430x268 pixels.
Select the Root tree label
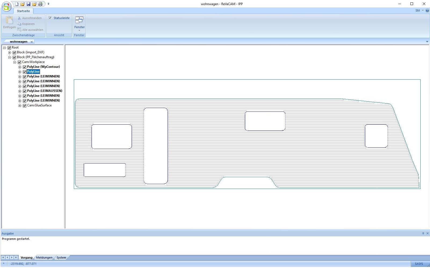click(x=15, y=47)
